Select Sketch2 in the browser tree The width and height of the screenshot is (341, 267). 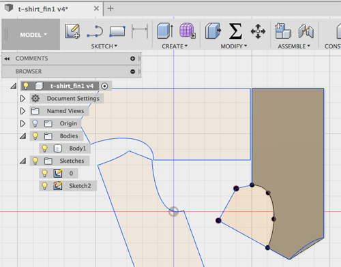(80, 186)
